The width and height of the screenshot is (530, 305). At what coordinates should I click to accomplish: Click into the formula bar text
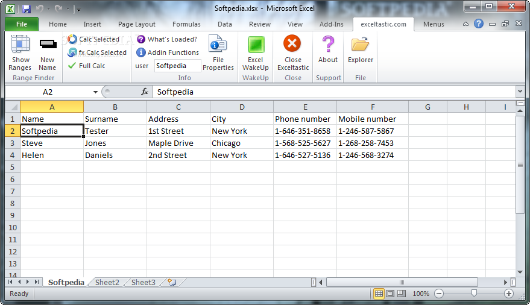(x=333, y=92)
